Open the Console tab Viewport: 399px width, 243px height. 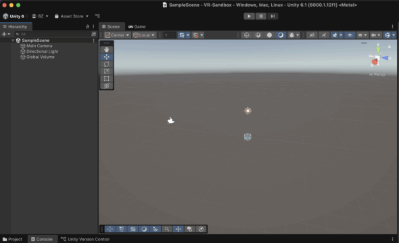pos(42,239)
